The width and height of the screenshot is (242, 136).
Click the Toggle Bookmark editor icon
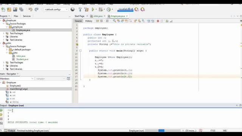click(x=143, y=21)
